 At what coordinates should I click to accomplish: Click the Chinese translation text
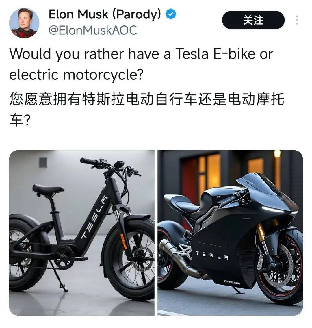146,110
